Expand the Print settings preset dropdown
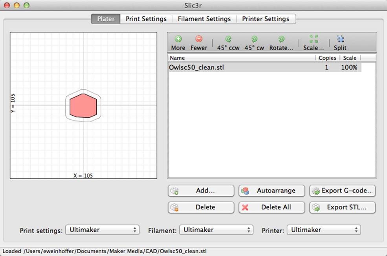This screenshot has width=387, height=256. 103,230
